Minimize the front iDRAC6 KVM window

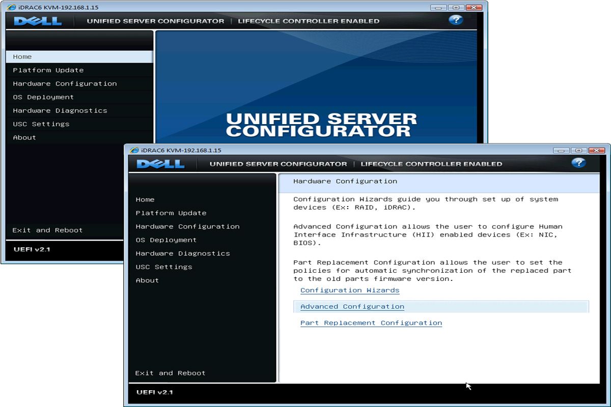[561, 150]
